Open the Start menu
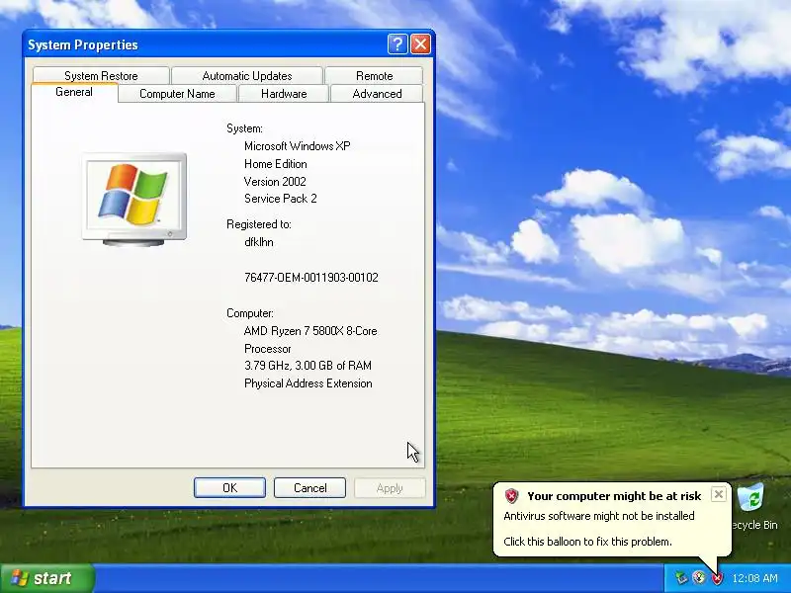Viewport: 791px width, 593px height. [46, 578]
